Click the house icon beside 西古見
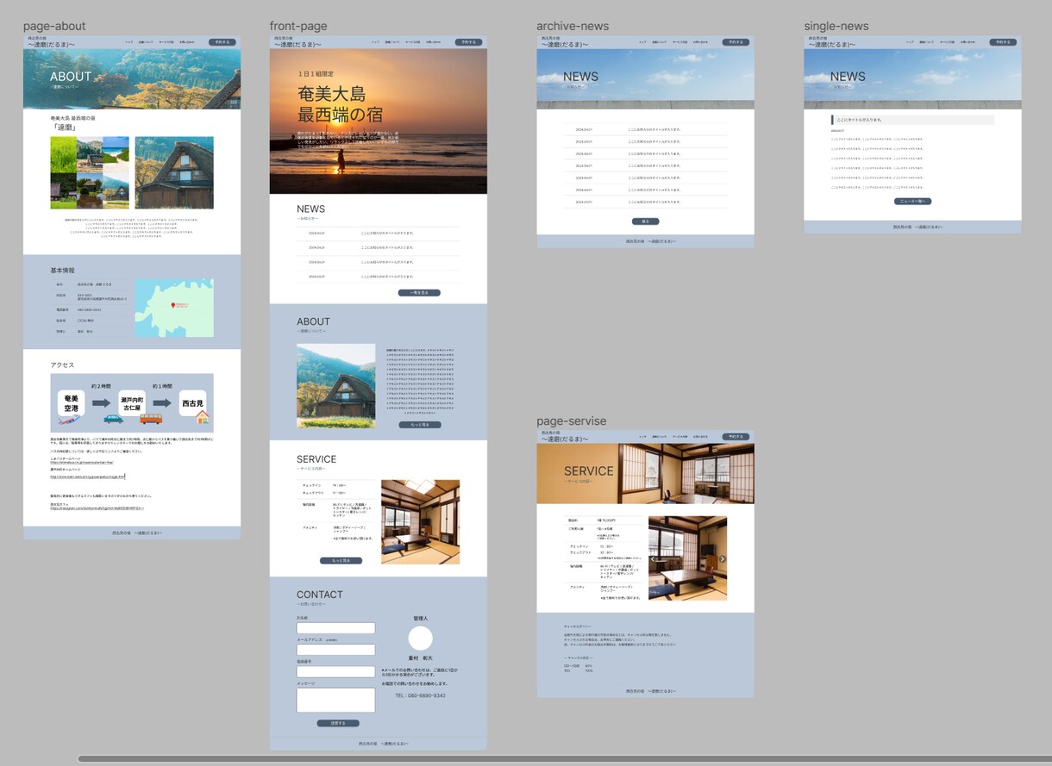 tap(203, 417)
